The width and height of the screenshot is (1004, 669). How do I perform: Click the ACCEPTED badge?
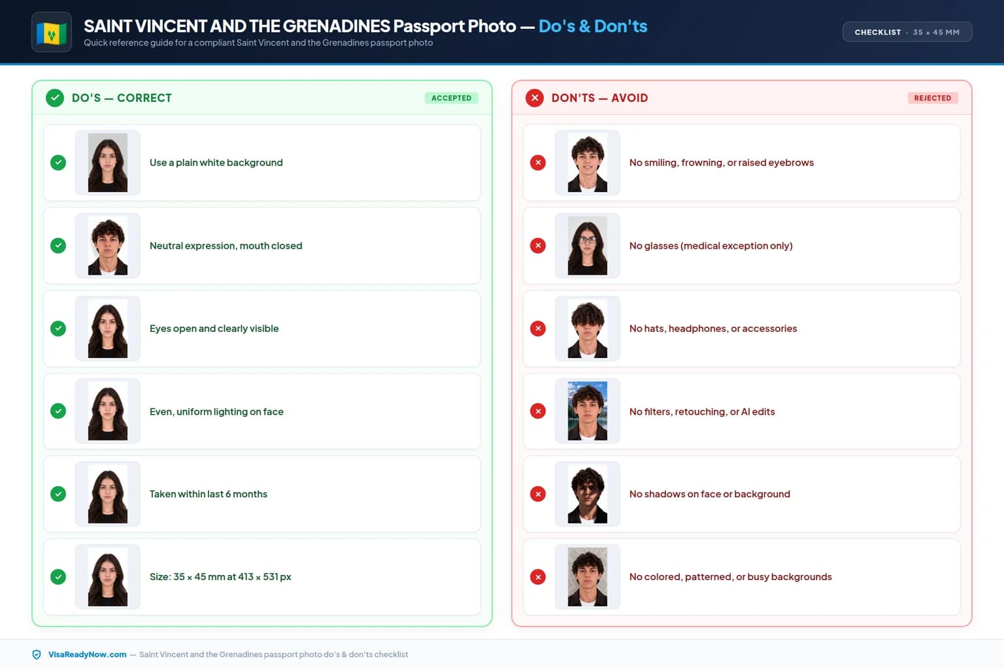(452, 98)
